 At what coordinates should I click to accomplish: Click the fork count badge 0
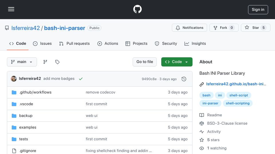tap(232, 28)
